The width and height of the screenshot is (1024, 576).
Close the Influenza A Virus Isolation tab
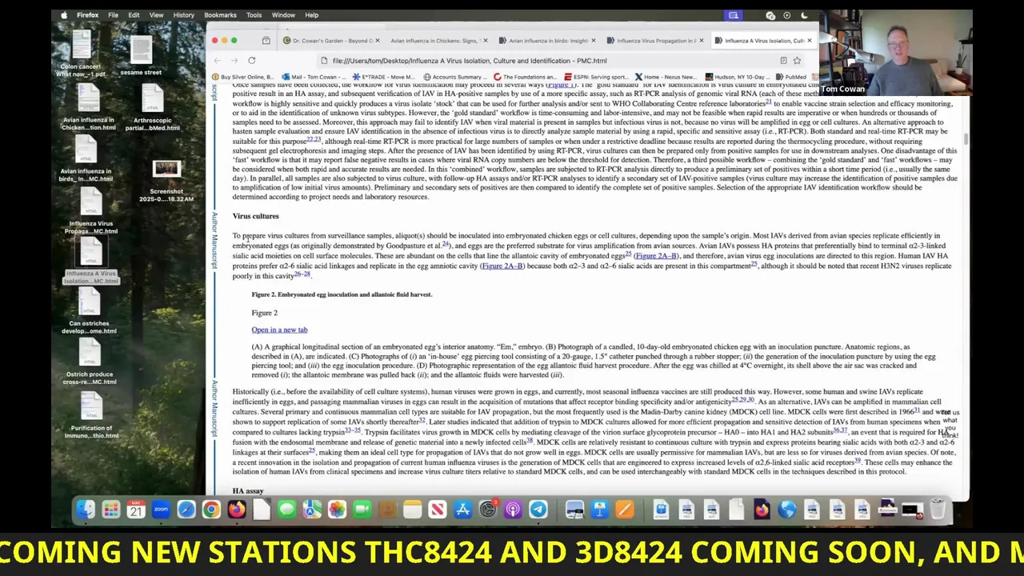click(810, 40)
